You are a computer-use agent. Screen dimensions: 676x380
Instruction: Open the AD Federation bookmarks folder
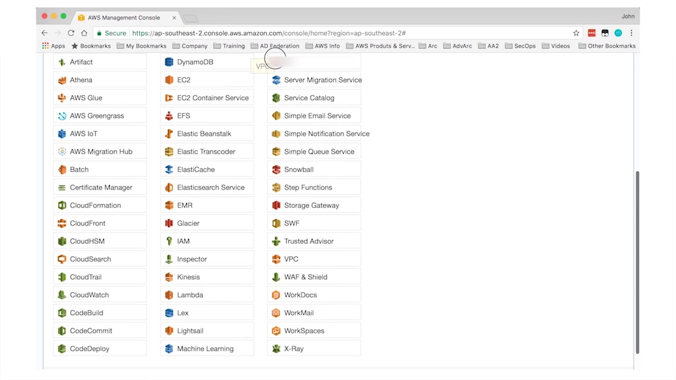pyautogui.click(x=275, y=46)
